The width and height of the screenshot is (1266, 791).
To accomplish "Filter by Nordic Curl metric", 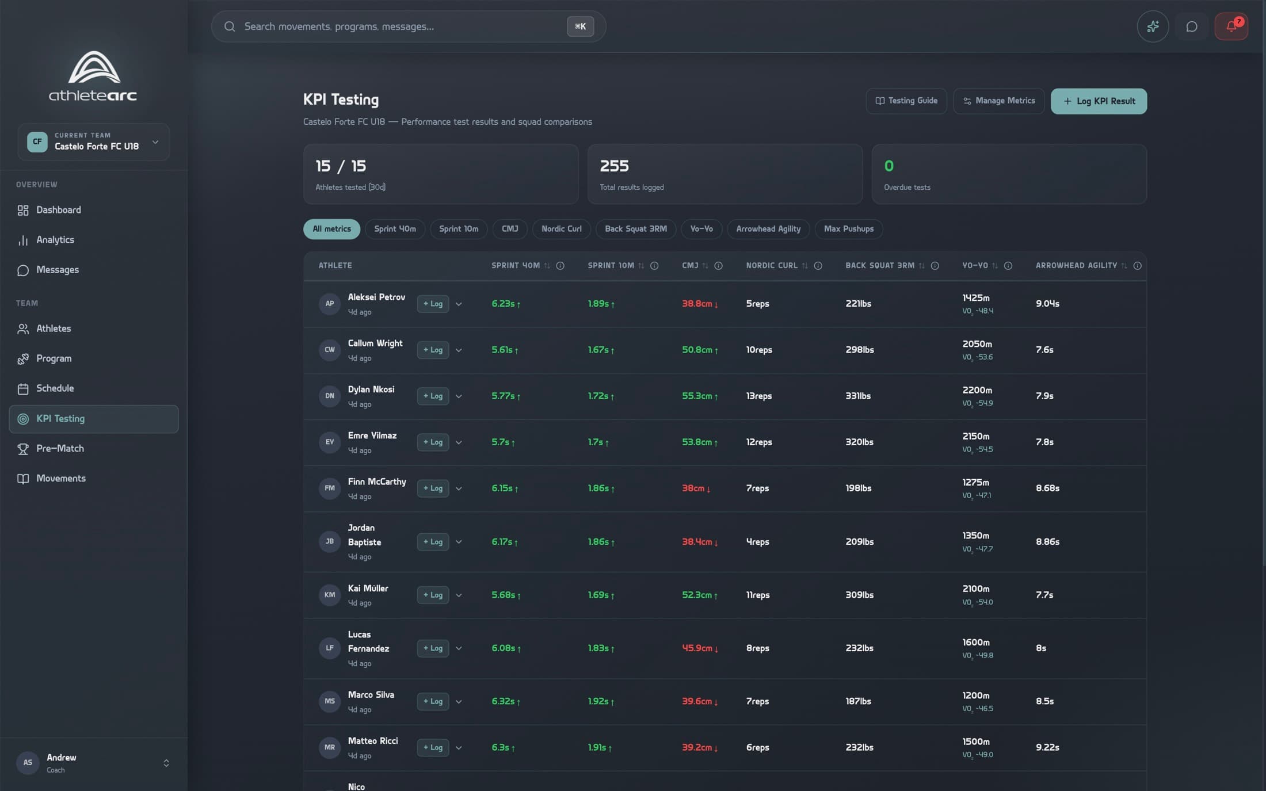I will [x=561, y=229].
